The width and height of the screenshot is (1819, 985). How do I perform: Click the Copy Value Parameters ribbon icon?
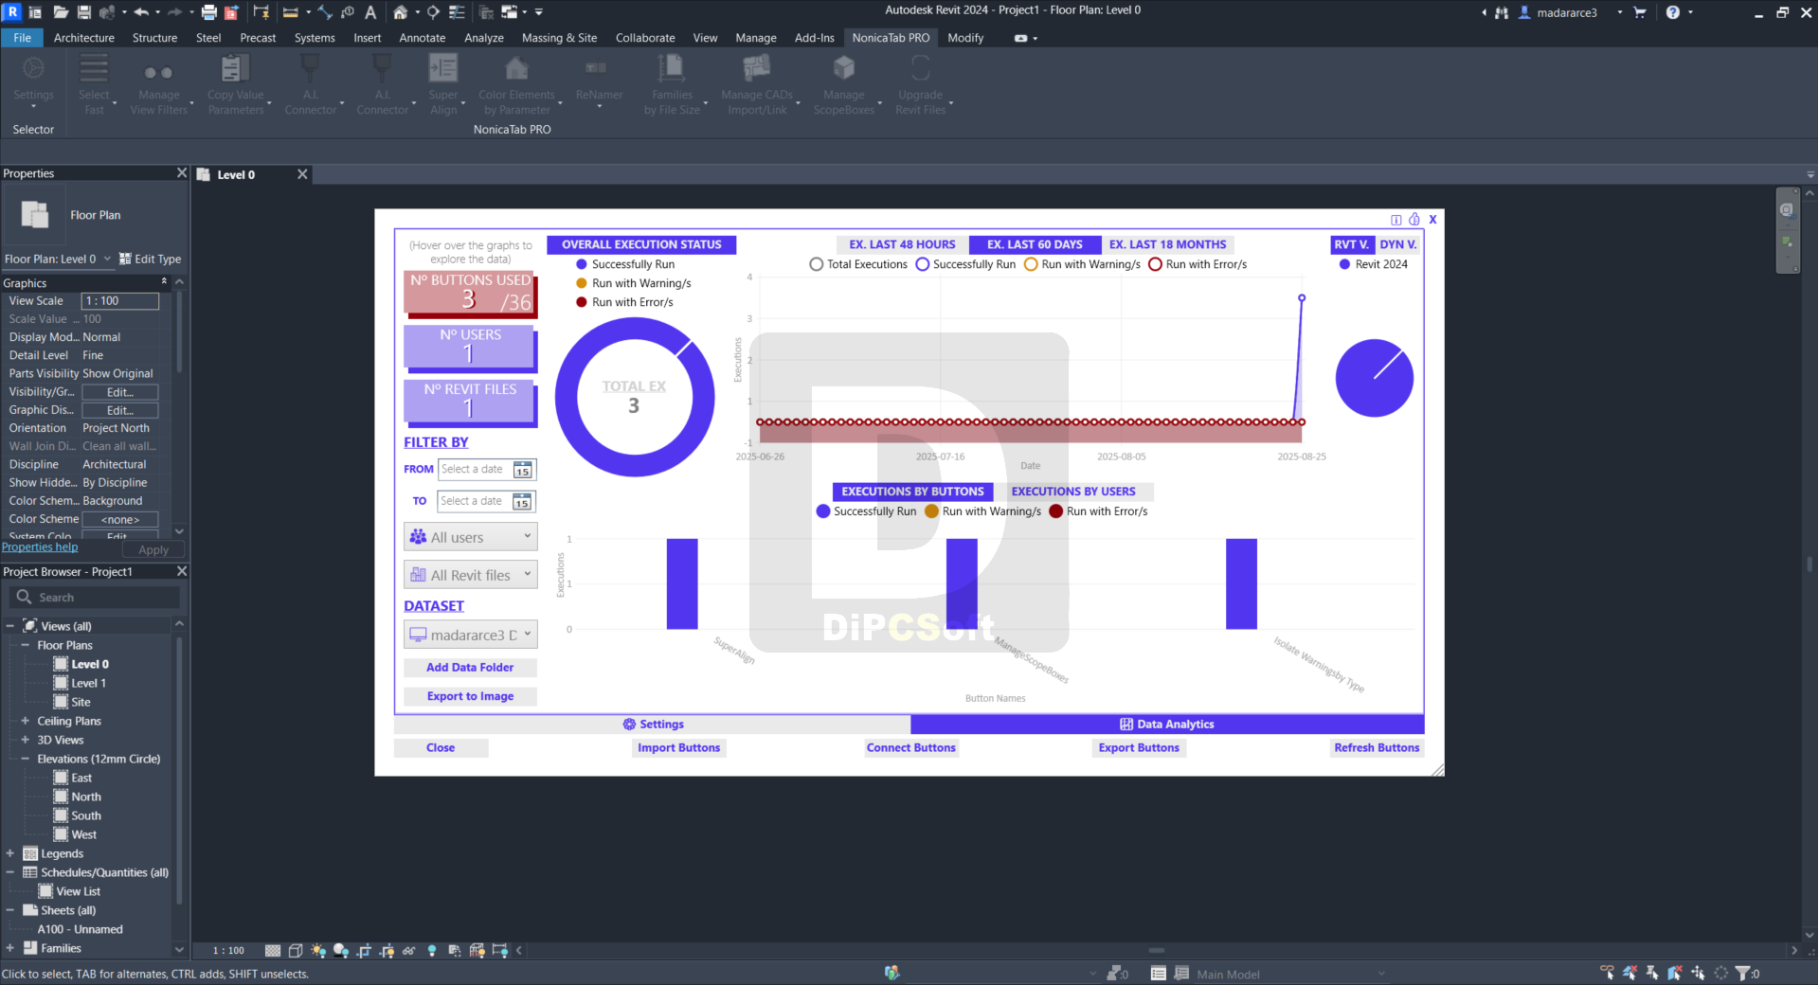(235, 68)
